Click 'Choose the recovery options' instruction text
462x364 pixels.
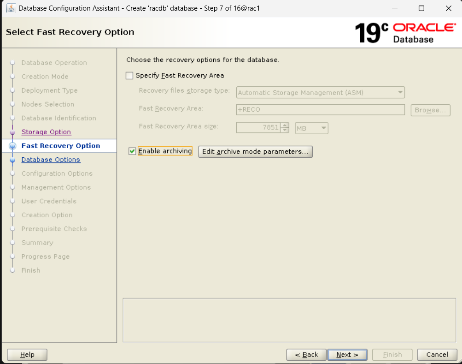(203, 60)
